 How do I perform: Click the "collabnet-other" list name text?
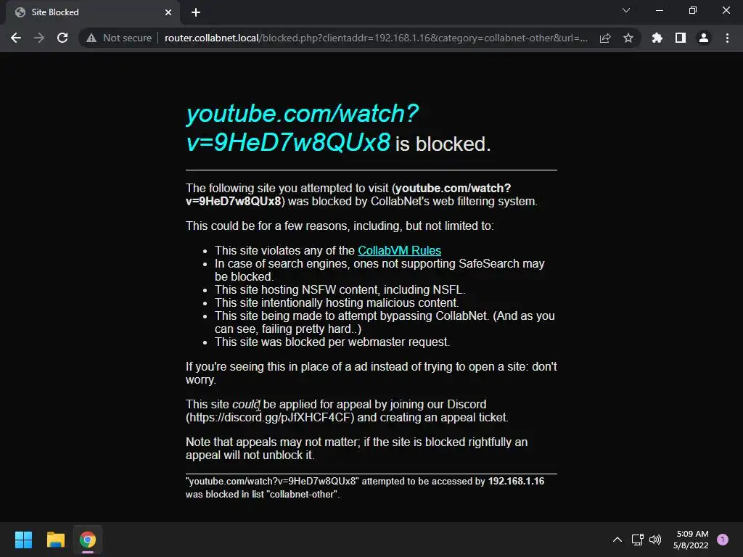[x=302, y=494]
